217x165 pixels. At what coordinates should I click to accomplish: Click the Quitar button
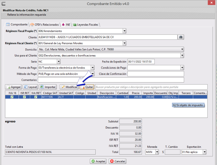click(87, 87)
